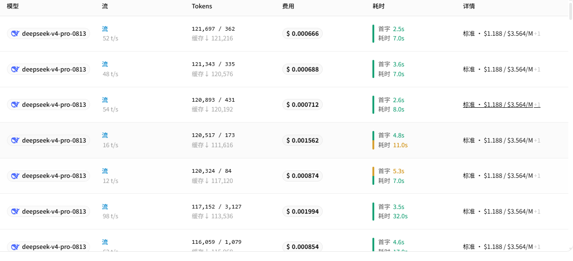
Task: Click the vertical scrollbar thumb
Action: pos(571,10)
